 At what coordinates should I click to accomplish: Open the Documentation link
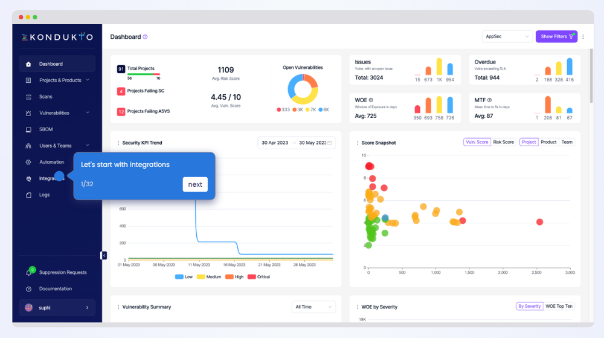click(x=57, y=288)
